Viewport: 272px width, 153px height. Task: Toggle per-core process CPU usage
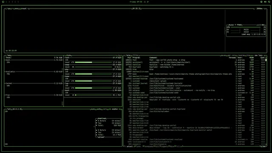point(232,55)
